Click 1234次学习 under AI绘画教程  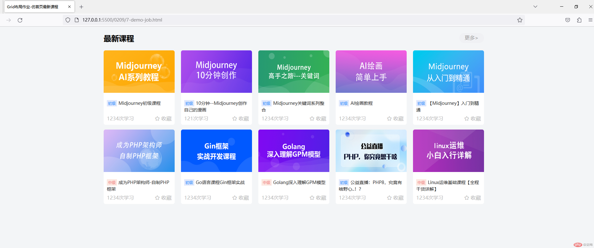click(352, 118)
